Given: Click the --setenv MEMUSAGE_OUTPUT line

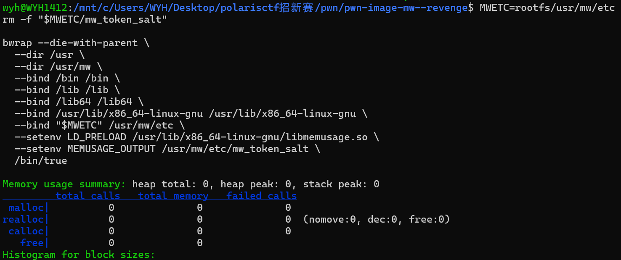Looking at the screenshot, I should click(x=167, y=149).
